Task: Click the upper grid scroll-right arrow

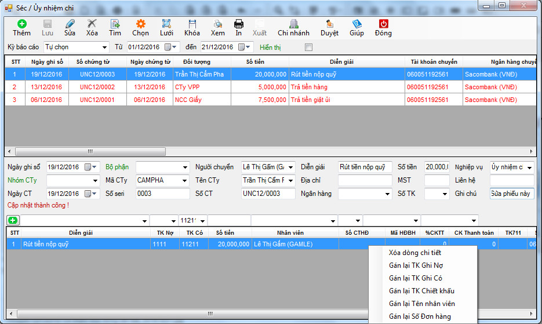Action: click(532, 151)
